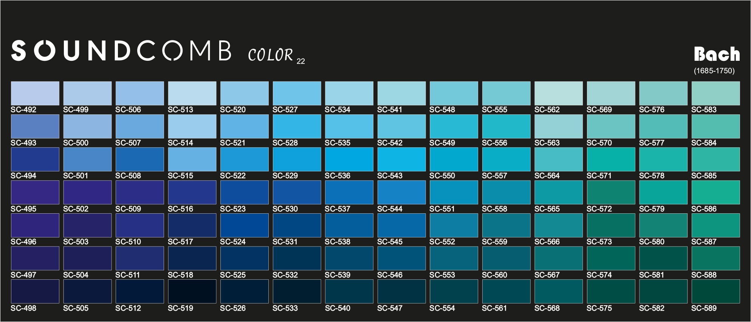This screenshot has height=322, width=751.
Task: Click swatch SC-513 pale blue
Action: click(x=192, y=93)
